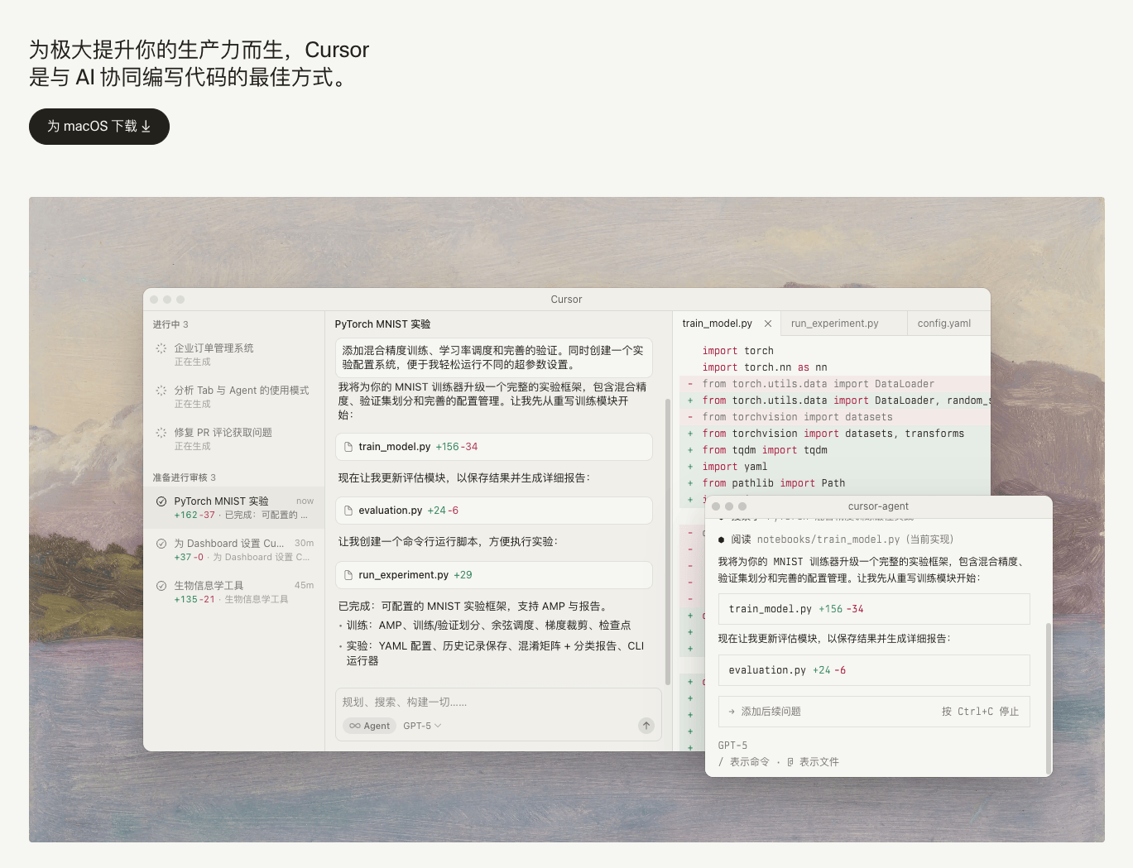Click the 进行中 3 section header
The image size is (1133, 868).
[x=170, y=324]
